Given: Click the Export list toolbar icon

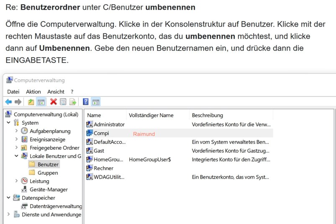Looking at the screenshot, I should click(x=73, y=102).
